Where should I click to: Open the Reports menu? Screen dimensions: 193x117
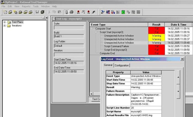click(x=26, y=6)
